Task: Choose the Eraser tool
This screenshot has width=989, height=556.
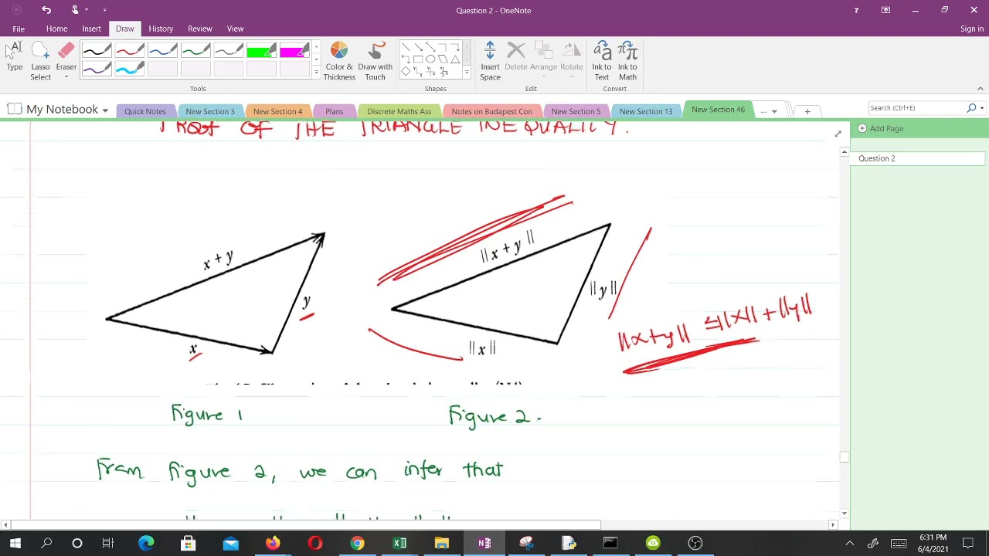Action: point(66,57)
